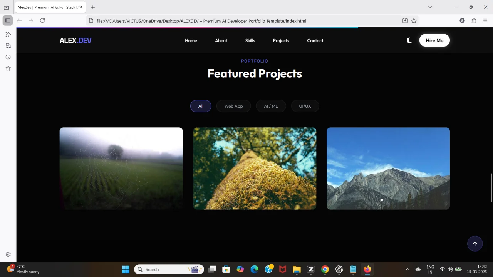Open the Bookmarks sidebar star icon
493x277 pixels.
coord(8,68)
